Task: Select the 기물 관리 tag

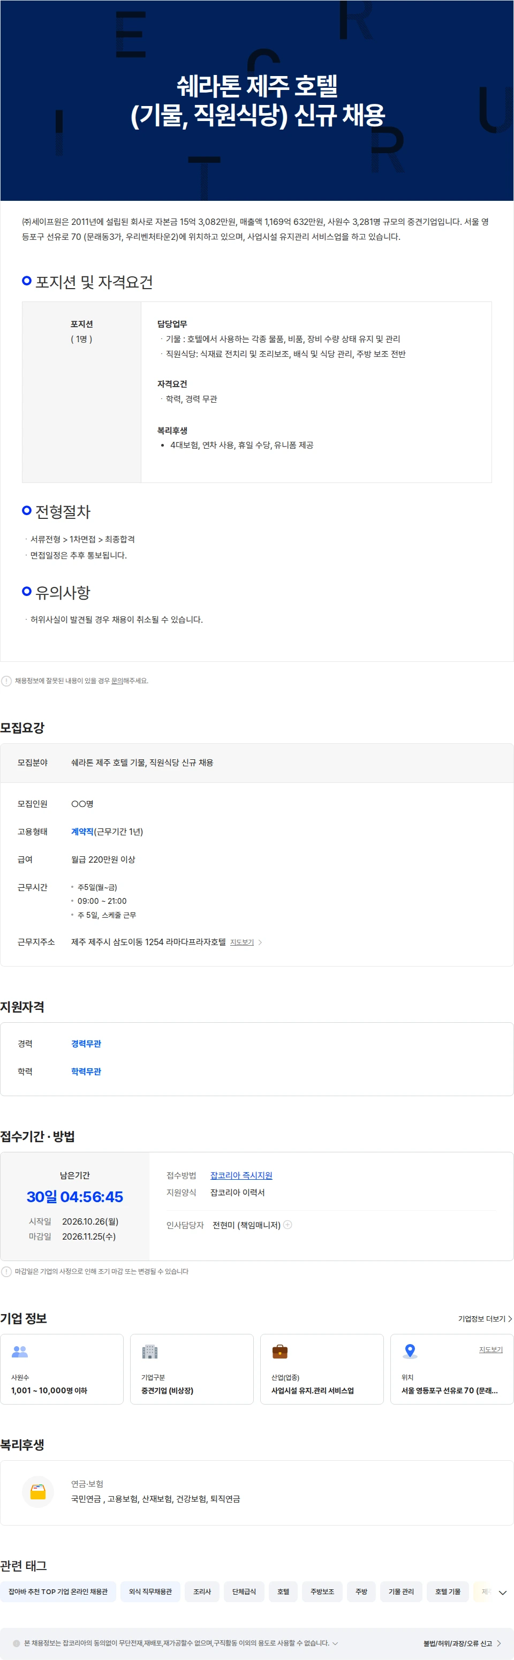Action: (401, 1591)
